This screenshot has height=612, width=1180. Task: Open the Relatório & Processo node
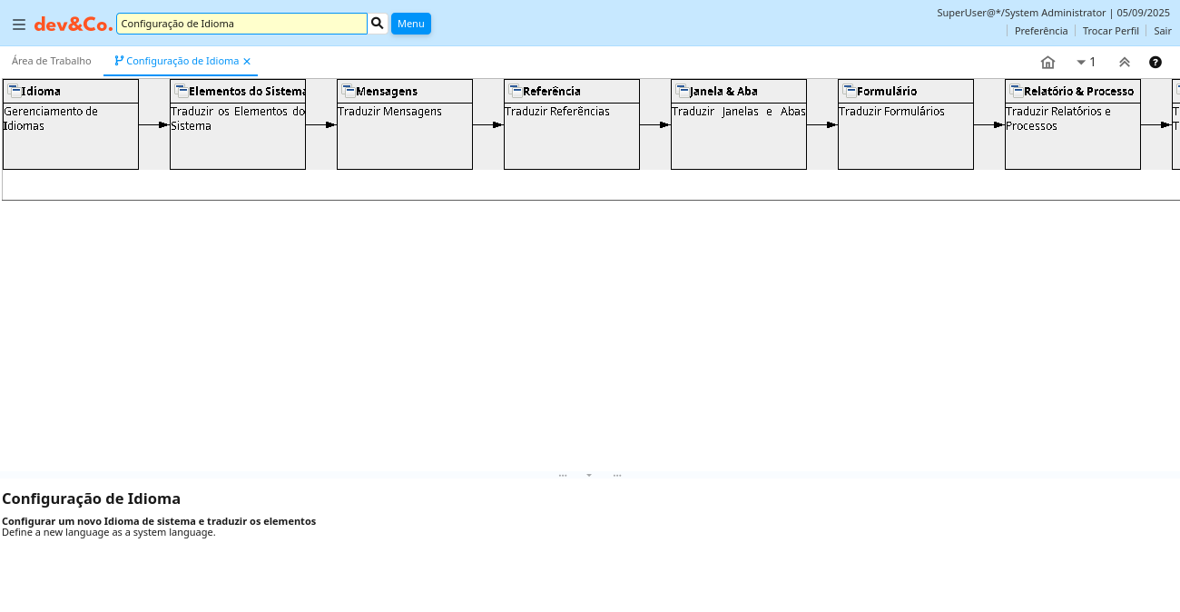1073,123
